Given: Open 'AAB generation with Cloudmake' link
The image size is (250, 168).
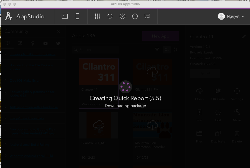Looking at the screenshot, I should [x=34, y=107].
